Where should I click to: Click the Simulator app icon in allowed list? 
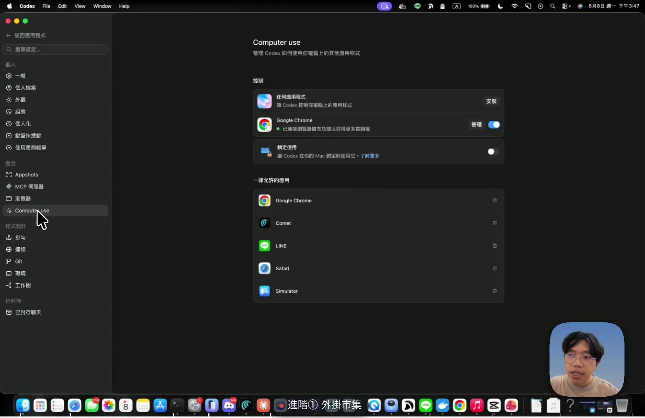[x=264, y=291]
